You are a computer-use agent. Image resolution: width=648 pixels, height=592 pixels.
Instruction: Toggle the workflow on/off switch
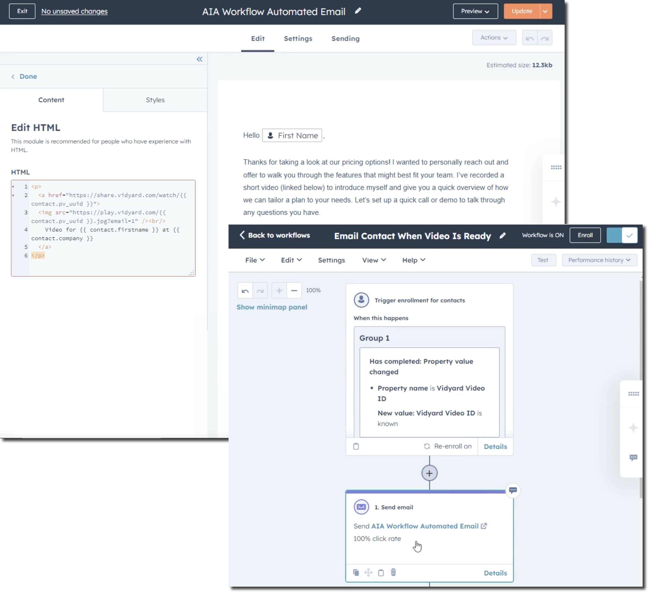coord(621,235)
